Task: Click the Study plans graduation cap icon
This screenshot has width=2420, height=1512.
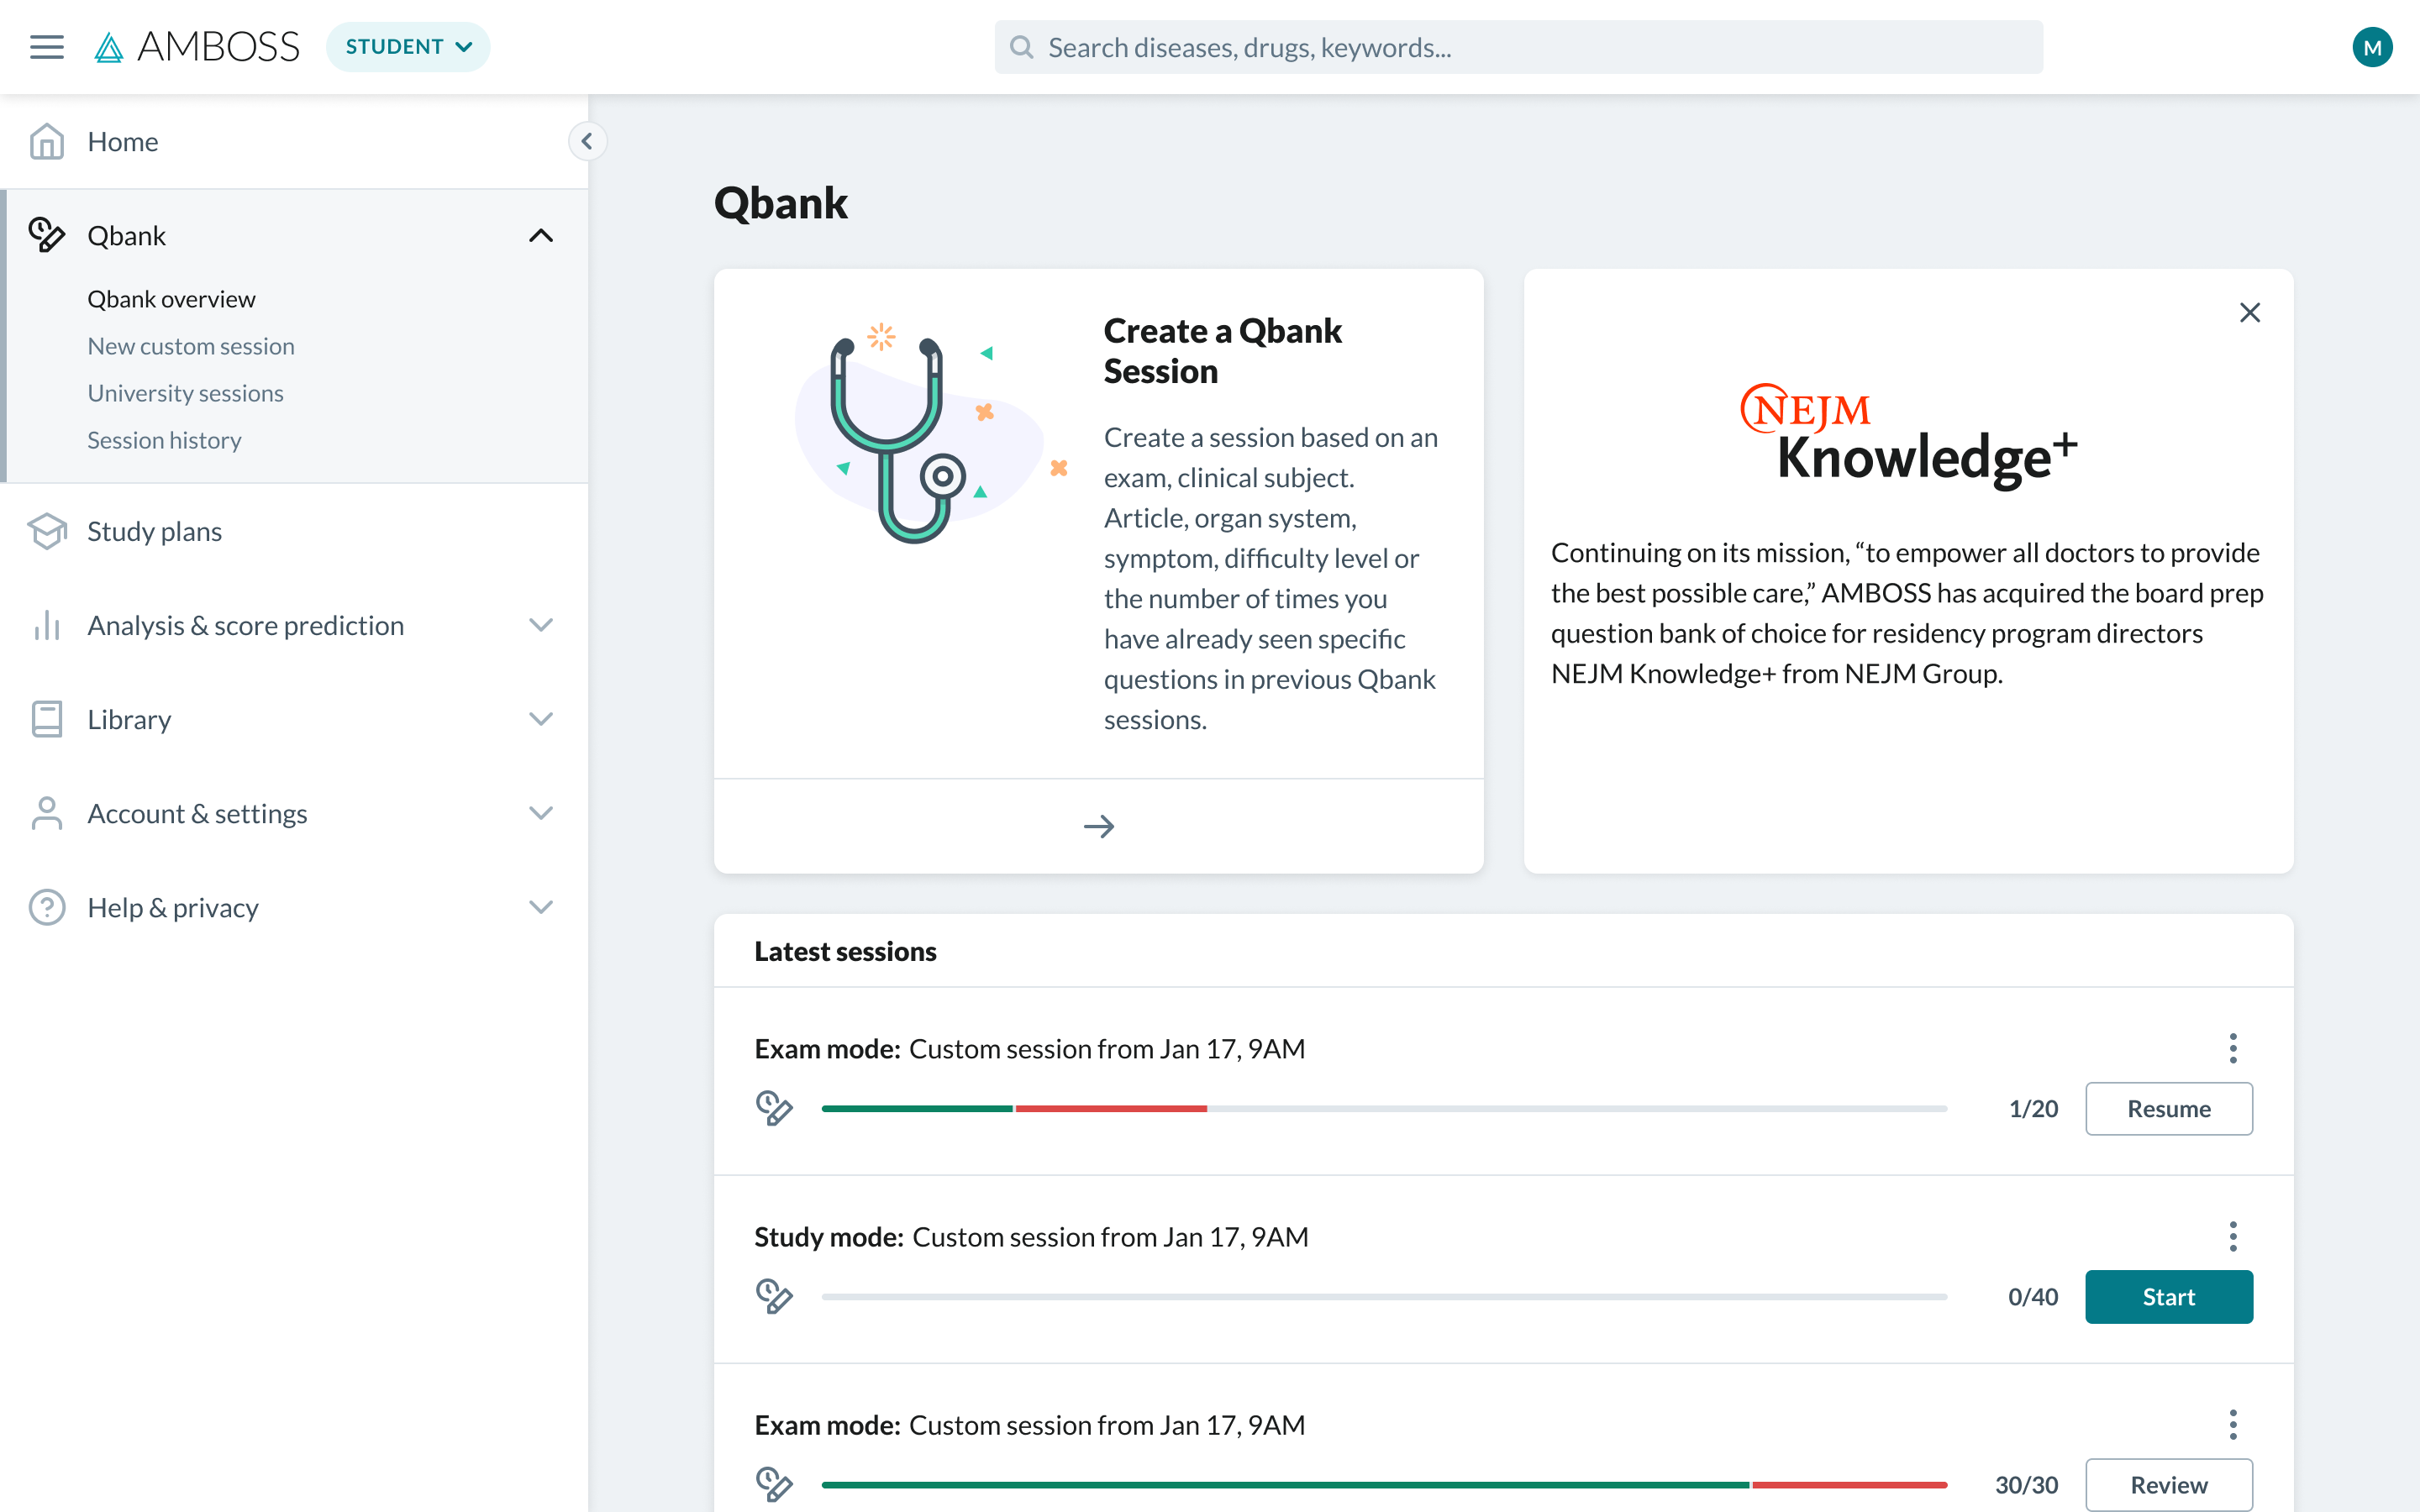Action: tap(46, 531)
